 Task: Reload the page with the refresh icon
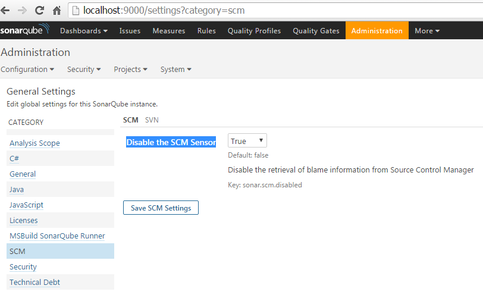tap(39, 11)
